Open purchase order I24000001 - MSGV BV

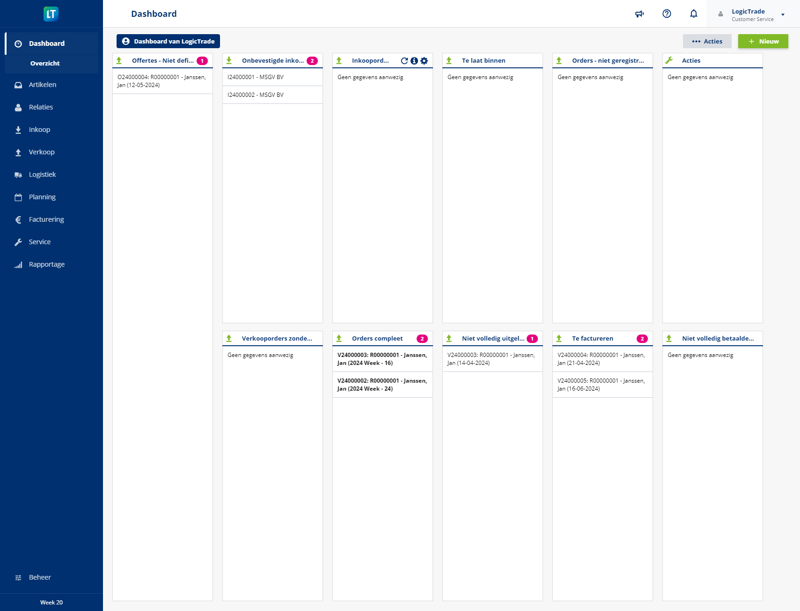point(272,77)
